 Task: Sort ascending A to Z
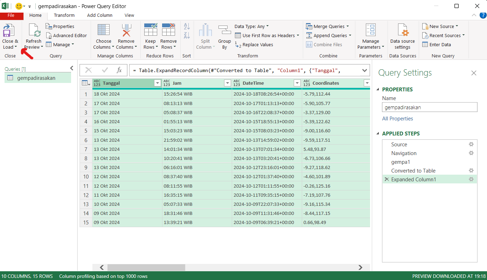187,26
